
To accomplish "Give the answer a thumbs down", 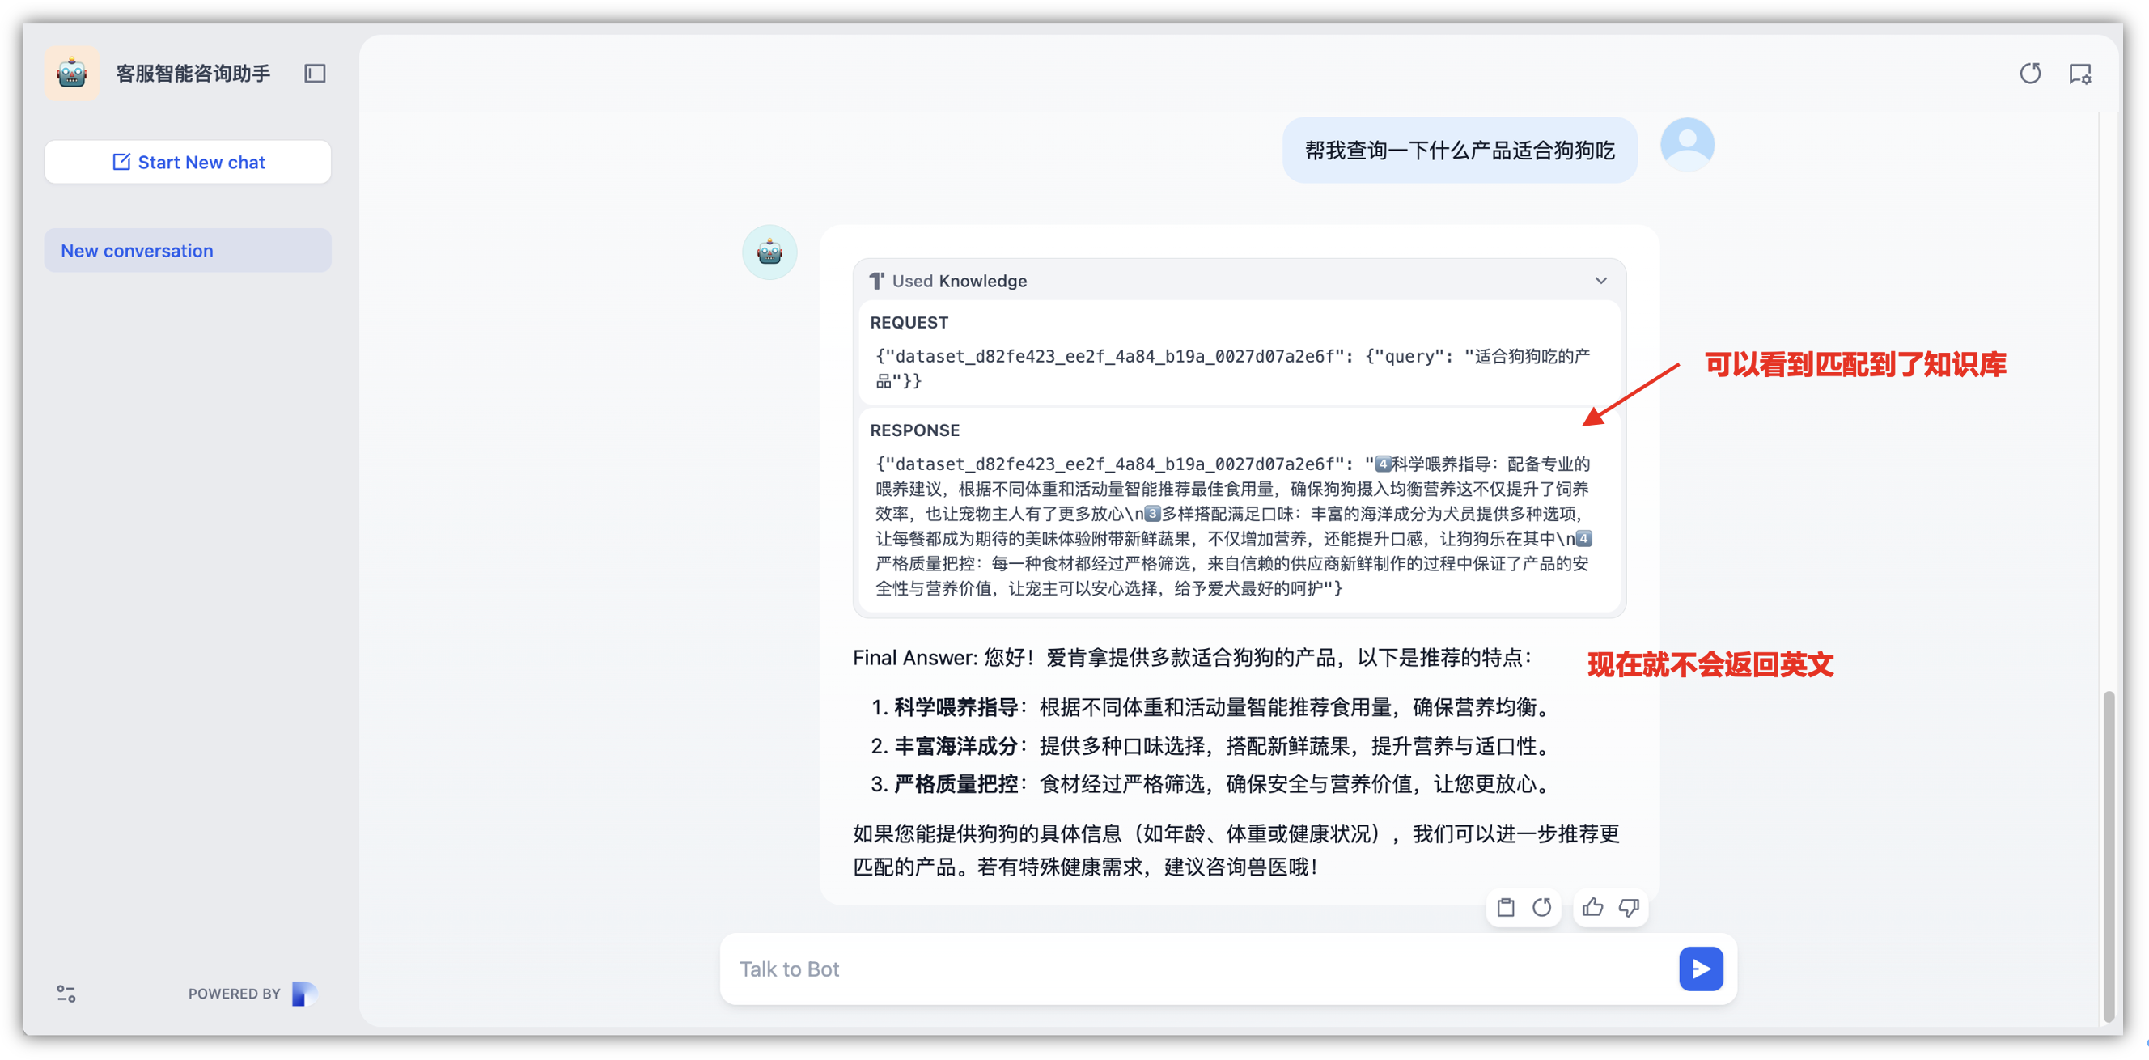I will coord(1629,907).
